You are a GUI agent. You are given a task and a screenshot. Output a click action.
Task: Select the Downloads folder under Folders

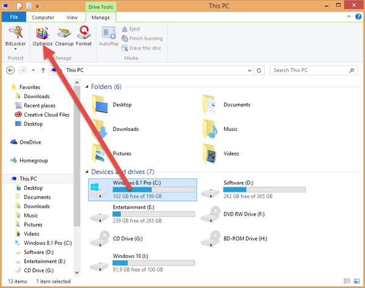click(115, 129)
